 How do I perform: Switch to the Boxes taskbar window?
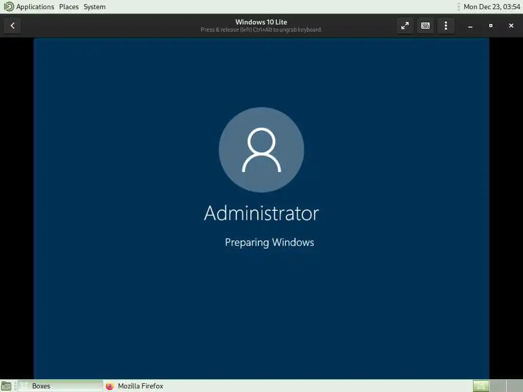coord(60,386)
